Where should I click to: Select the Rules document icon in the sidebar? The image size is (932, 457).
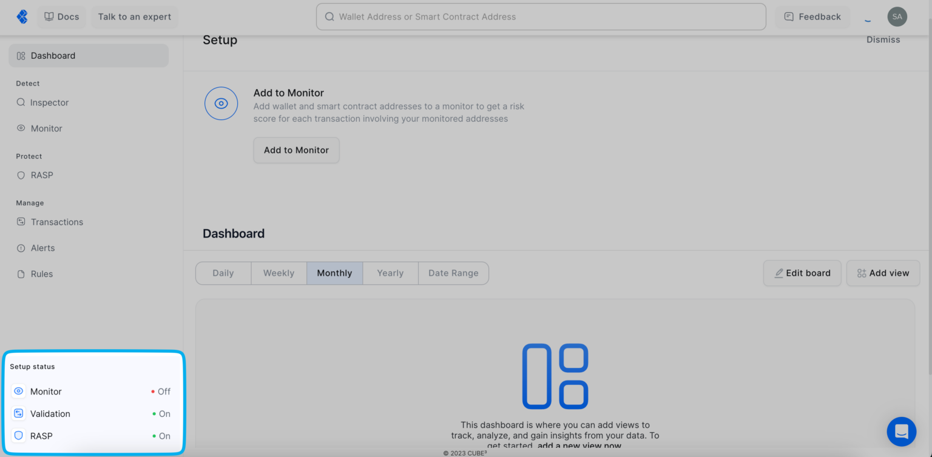tap(20, 273)
